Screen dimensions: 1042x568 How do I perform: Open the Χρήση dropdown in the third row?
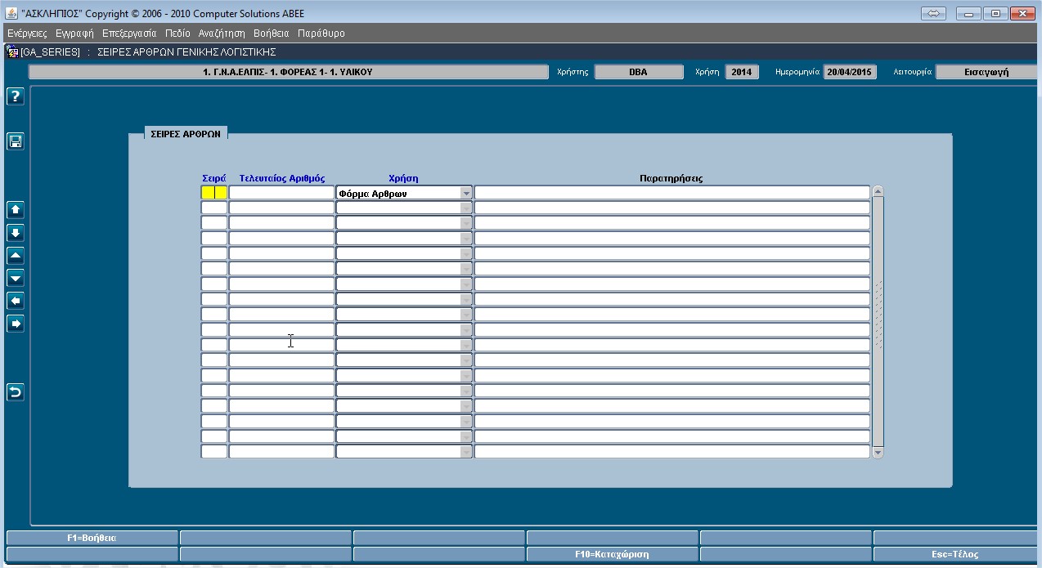click(466, 223)
